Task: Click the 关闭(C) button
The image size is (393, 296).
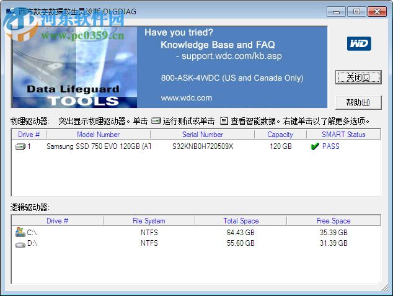Action: pyautogui.click(x=358, y=78)
